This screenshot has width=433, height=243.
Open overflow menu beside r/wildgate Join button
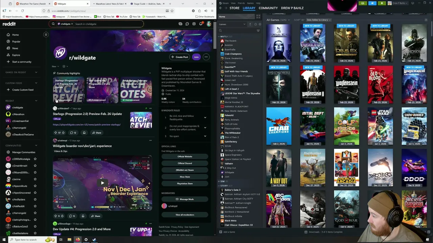[x=206, y=57]
